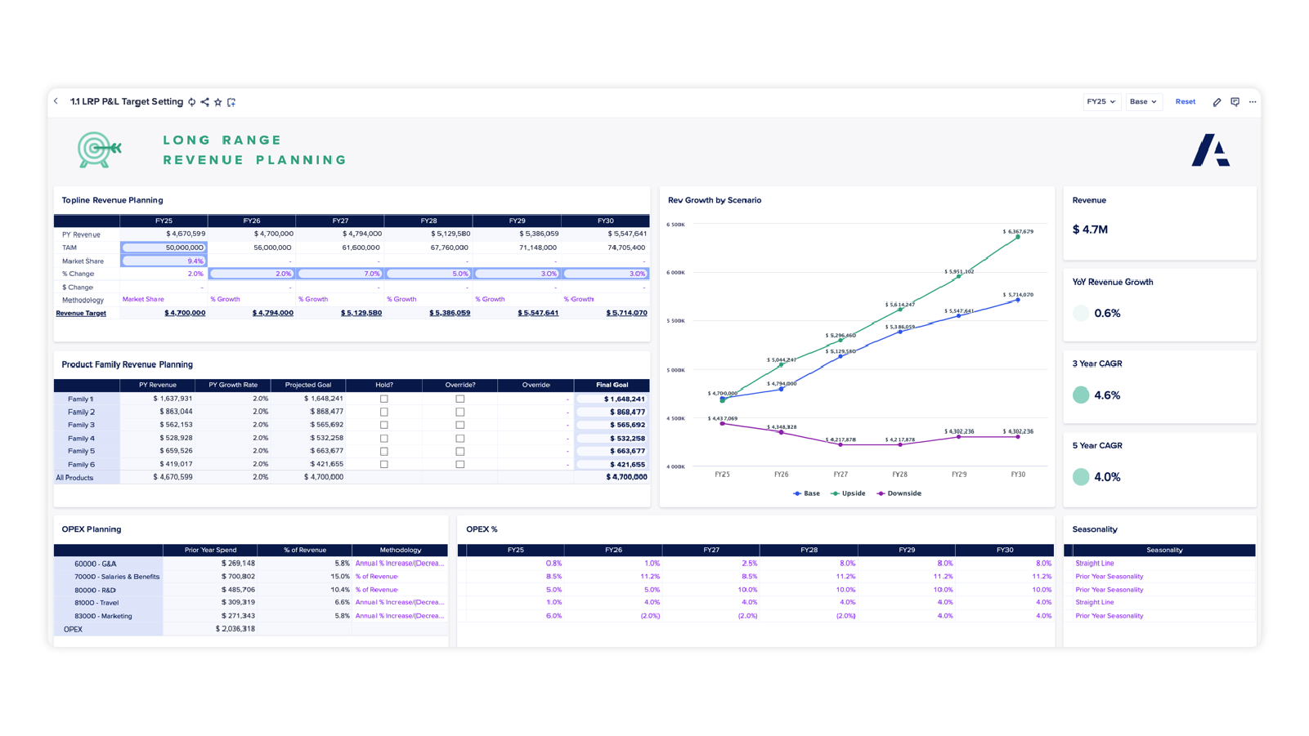
Task: Select the Straight Line seasonality for Travel
Action: pyautogui.click(x=1095, y=602)
